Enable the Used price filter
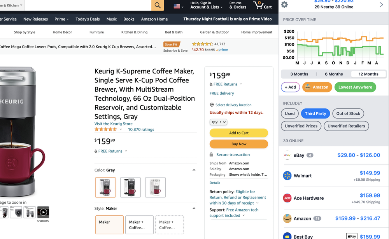The width and height of the screenshot is (389, 239). [x=289, y=113]
